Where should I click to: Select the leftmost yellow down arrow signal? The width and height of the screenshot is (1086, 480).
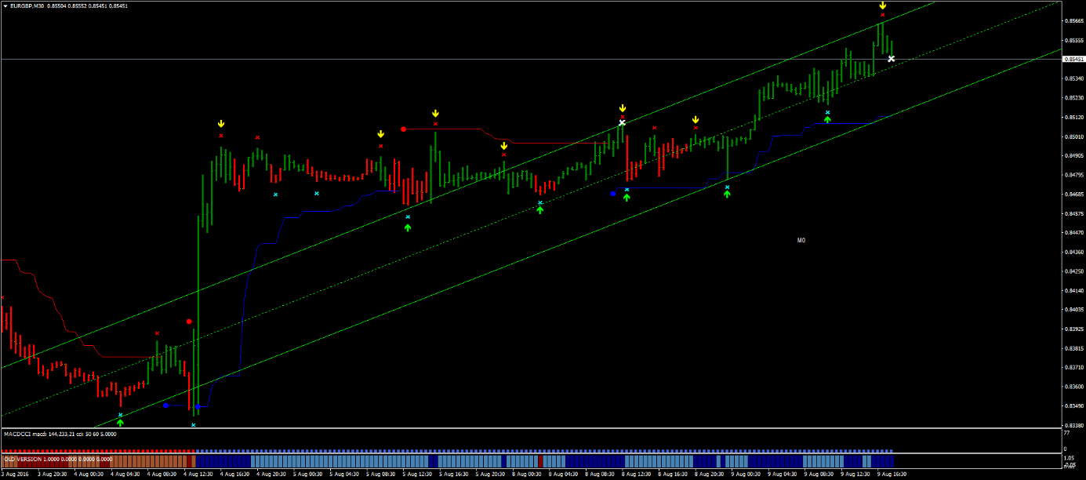221,124
